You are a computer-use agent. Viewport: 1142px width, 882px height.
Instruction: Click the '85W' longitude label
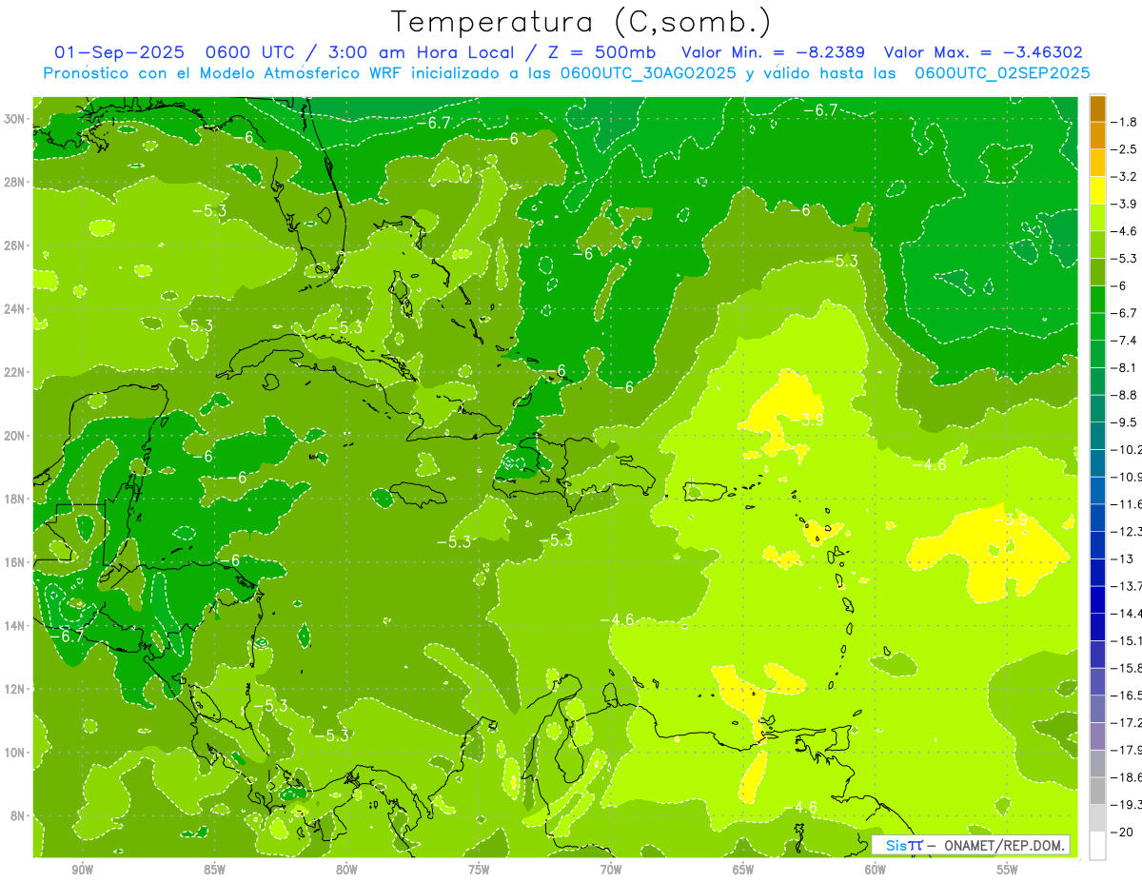click(x=214, y=870)
